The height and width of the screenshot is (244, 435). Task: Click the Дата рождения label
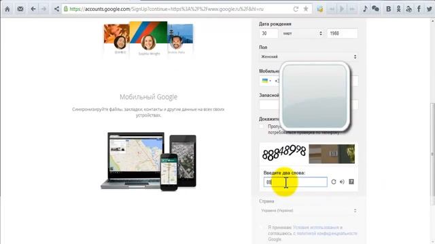tap(275, 24)
